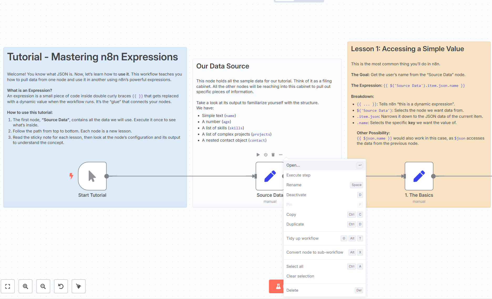Image resolution: width=492 pixels, height=299 pixels.
Task: Choose Deactivate in the context menu
Action: click(x=325, y=195)
